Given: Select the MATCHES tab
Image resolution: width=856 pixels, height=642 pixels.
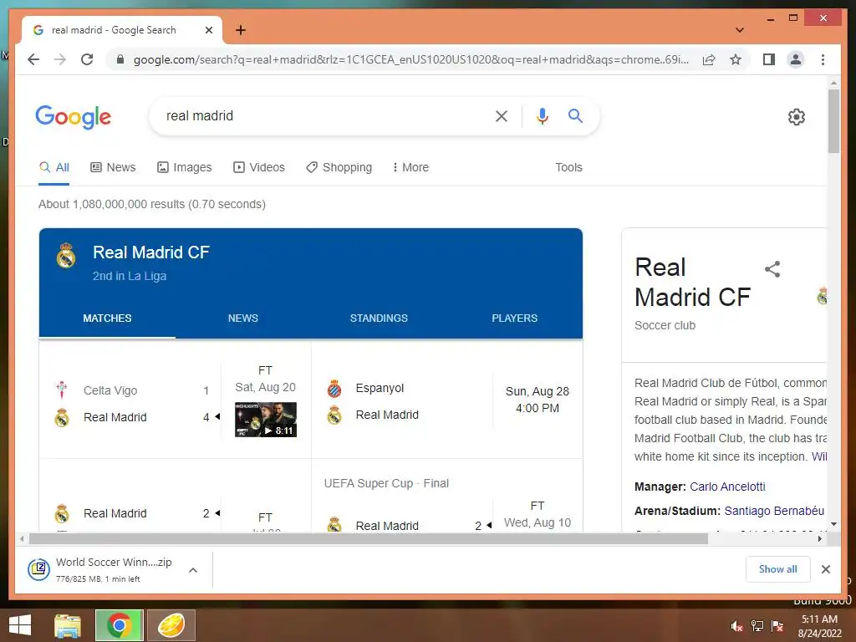Looking at the screenshot, I should point(107,318).
